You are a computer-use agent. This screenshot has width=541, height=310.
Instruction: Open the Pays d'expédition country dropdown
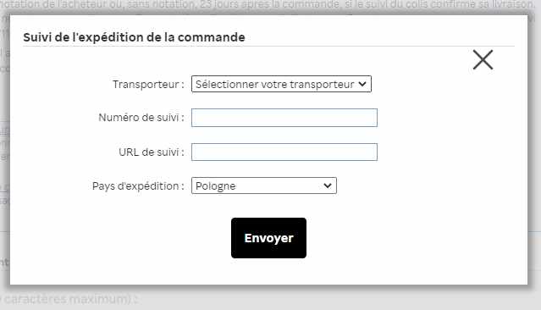click(x=264, y=185)
